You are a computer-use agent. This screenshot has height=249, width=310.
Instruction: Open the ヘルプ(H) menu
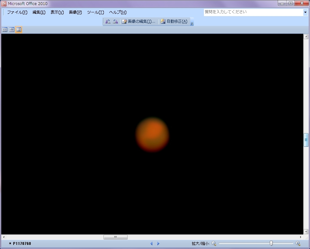[118, 12]
